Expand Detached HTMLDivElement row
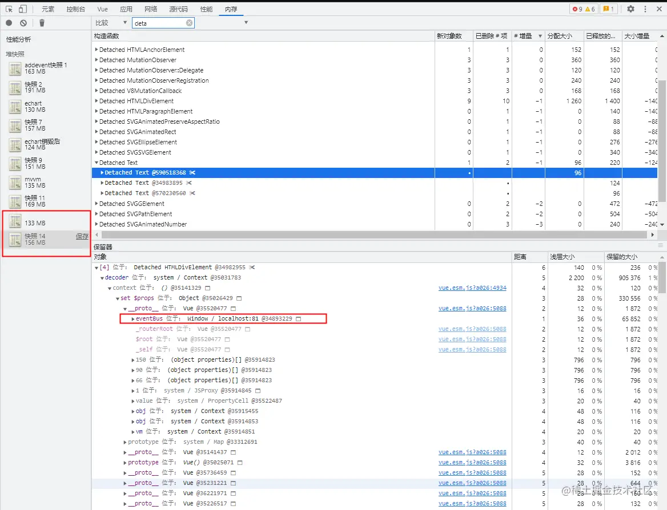Viewport: 667px width, 510px height. (97, 101)
